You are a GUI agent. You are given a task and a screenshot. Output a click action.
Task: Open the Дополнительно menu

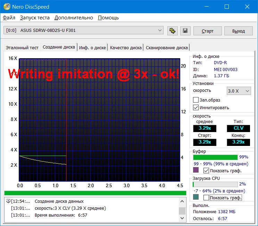(x=74, y=18)
